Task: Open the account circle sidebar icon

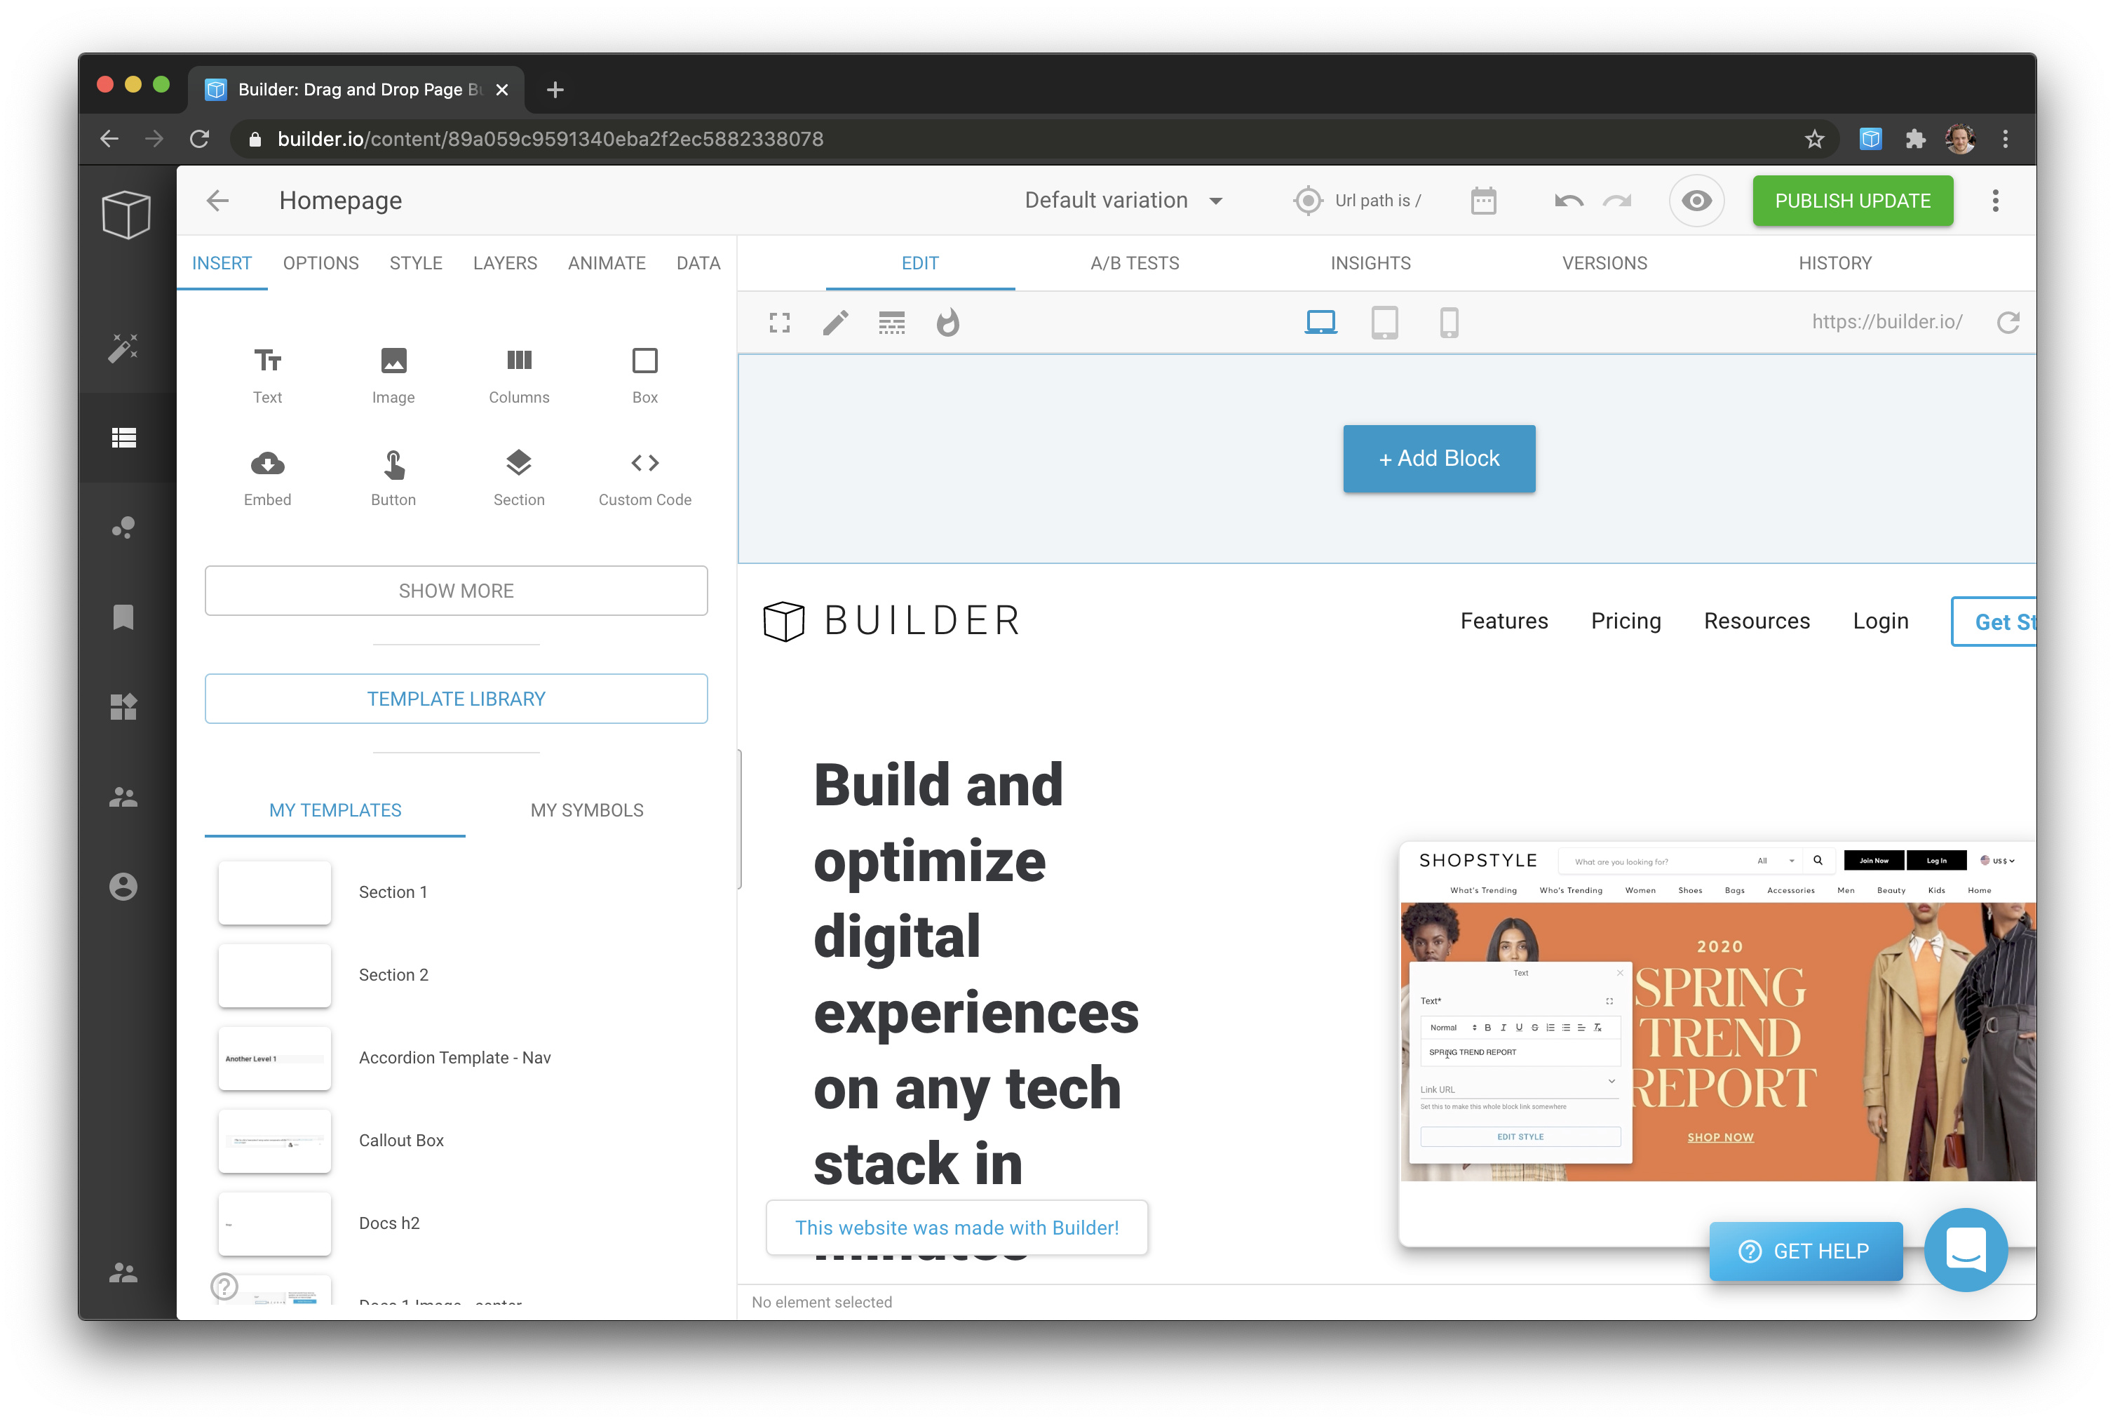Action: (x=123, y=887)
